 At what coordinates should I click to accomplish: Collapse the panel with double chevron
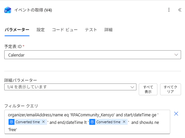(180, 10)
